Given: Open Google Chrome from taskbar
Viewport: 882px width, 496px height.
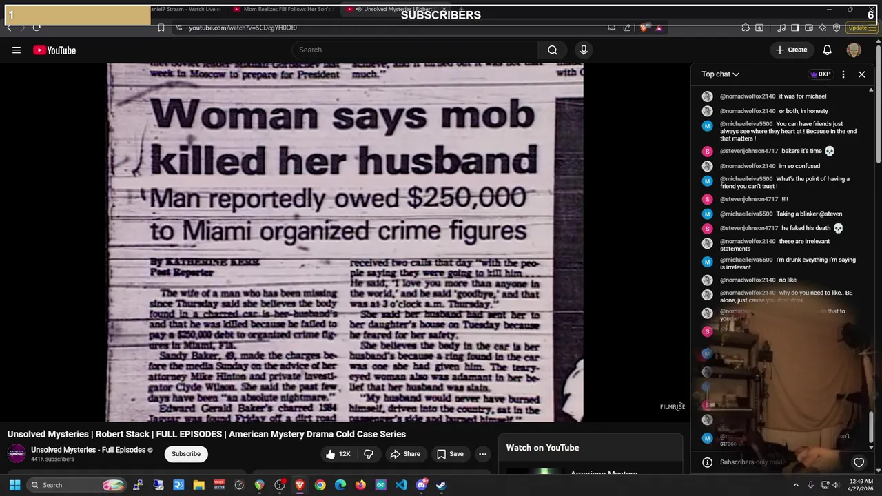Looking at the screenshot, I should (x=320, y=485).
